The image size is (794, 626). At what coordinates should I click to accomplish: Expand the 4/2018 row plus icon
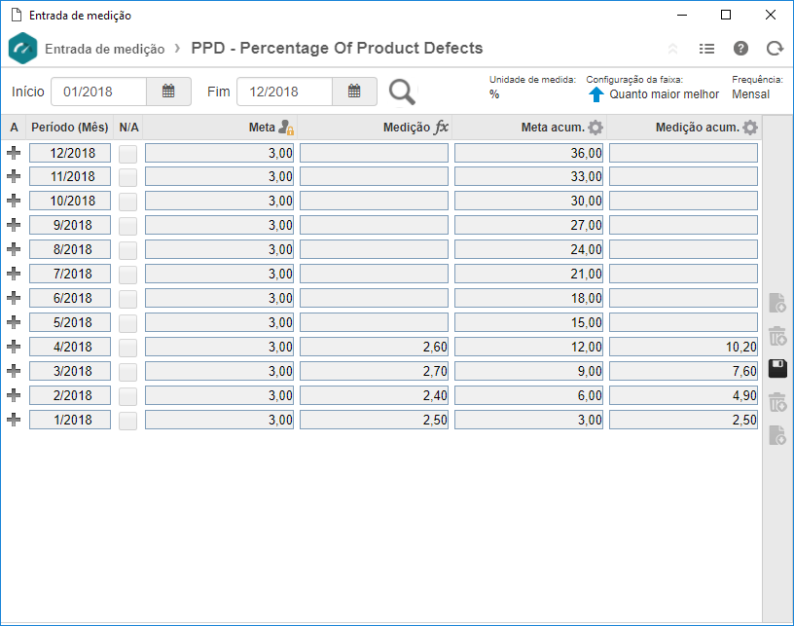coord(14,347)
